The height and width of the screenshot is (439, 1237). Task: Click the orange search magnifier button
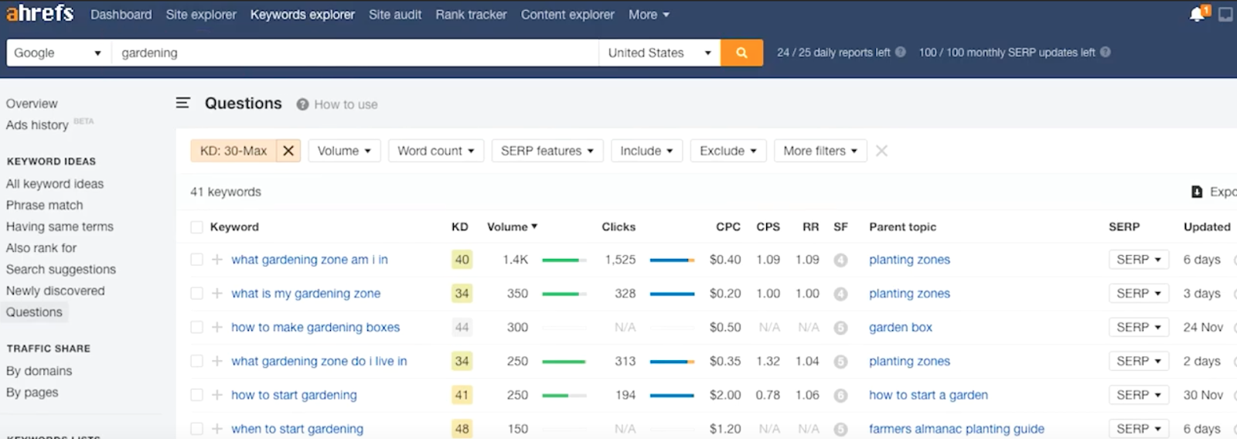pyautogui.click(x=741, y=53)
